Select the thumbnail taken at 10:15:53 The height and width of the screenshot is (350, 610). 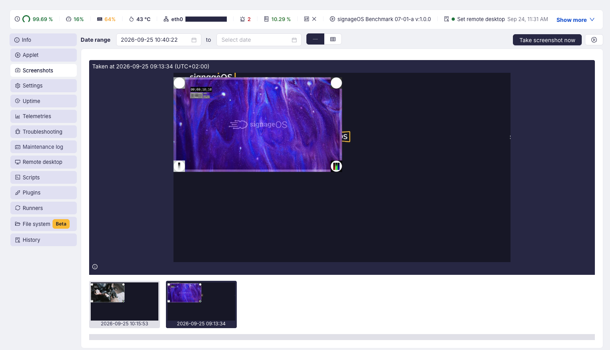click(x=125, y=304)
